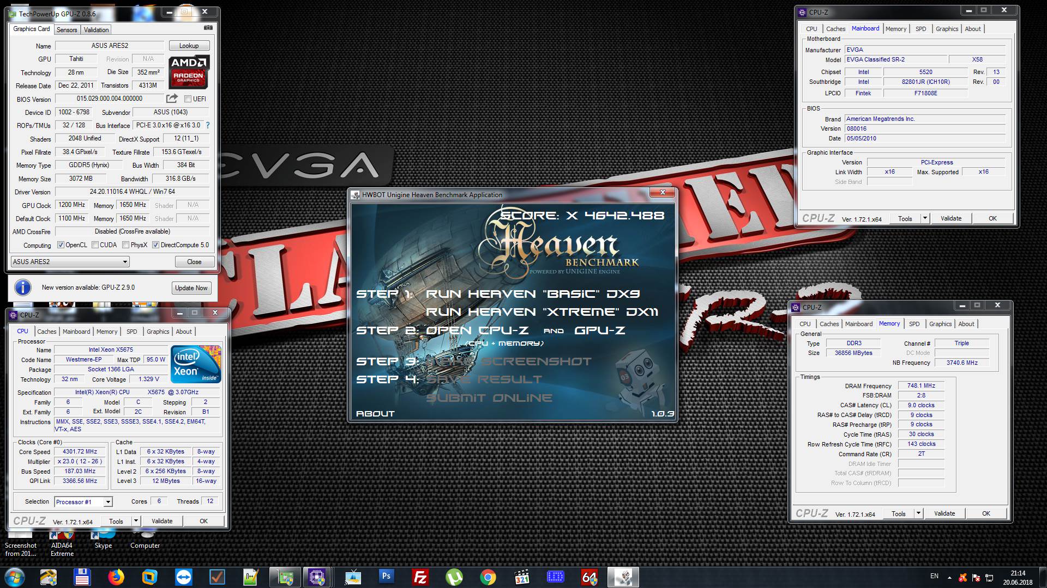
Task: Open Graphics tab in CPU-Z Memory window
Action: click(941, 324)
